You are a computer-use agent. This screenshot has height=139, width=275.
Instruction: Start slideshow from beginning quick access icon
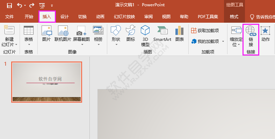tap(42, 6)
